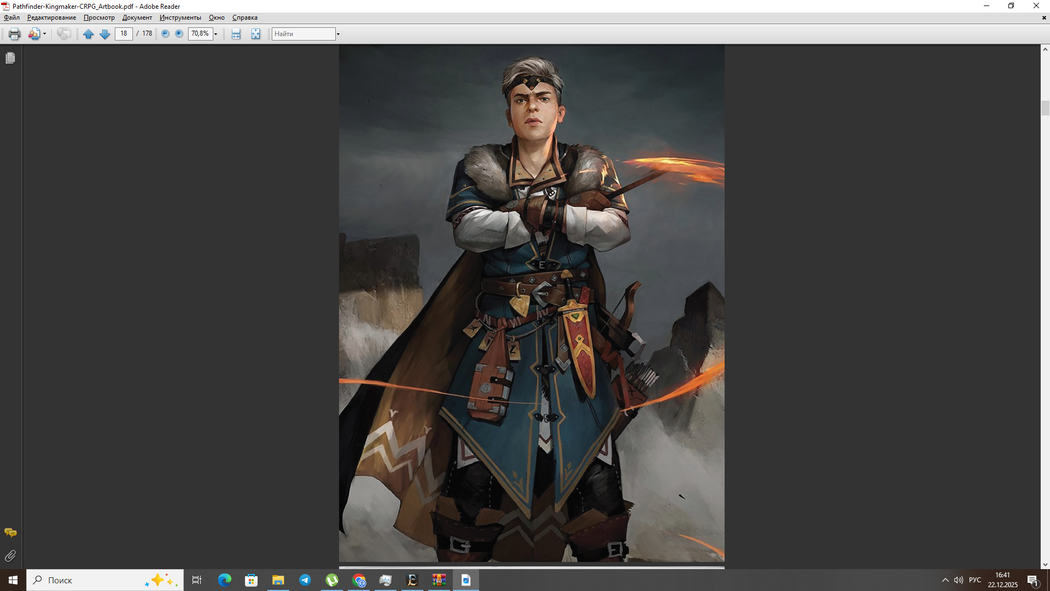
Task: Click the zoom in plus button
Action: point(179,34)
